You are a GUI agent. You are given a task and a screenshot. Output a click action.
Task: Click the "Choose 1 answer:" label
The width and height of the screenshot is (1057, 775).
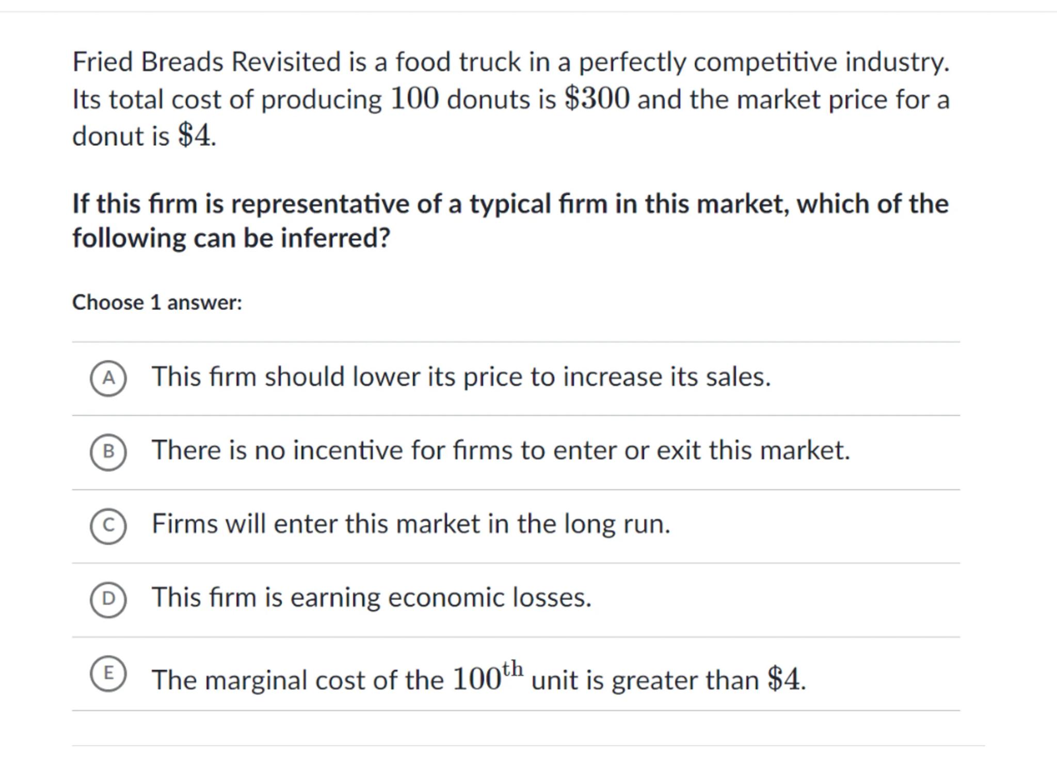pyautogui.click(x=157, y=302)
